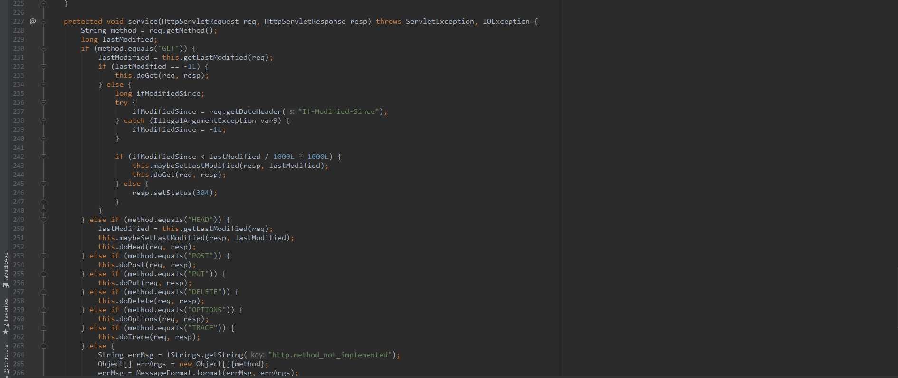This screenshot has width=898, height=378.
Task: Click the 'HttpServletResponse' parameter type
Action: pyautogui.click(x=305, y=21)
